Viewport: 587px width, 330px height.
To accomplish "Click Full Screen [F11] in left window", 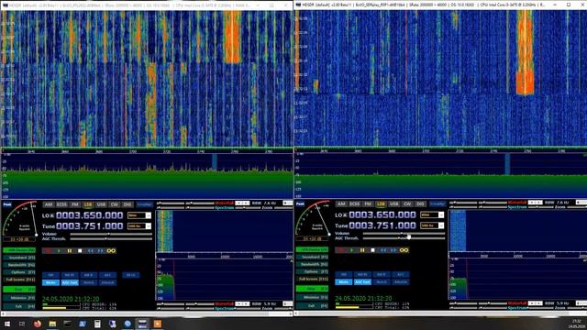I will tap(19, 280).
